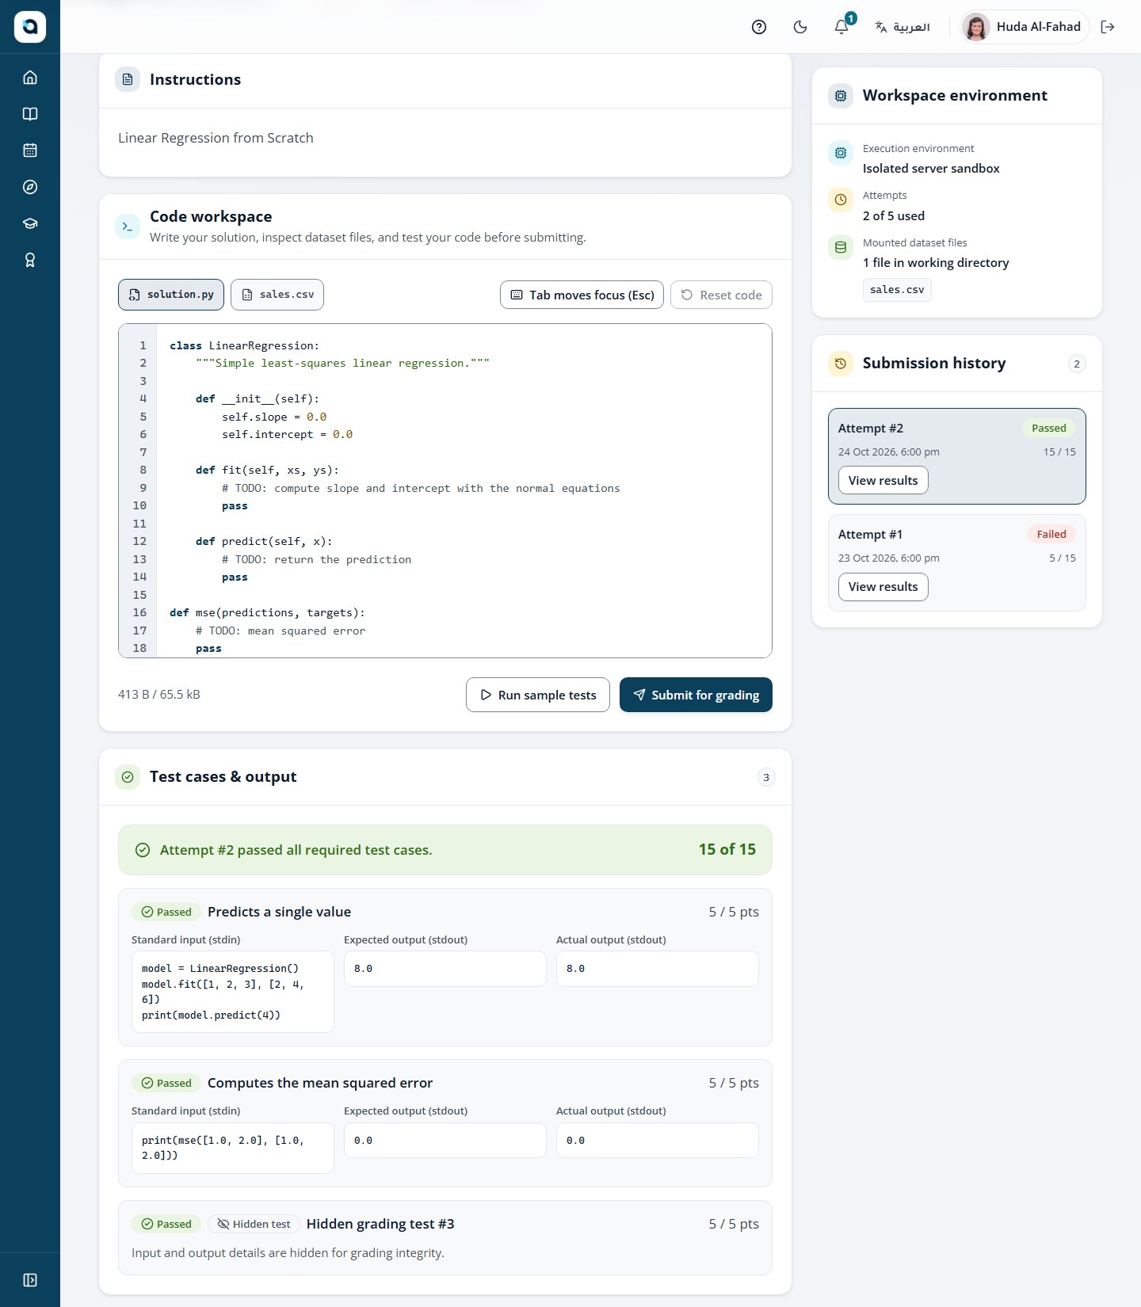Click the Test cases check-circle header icon
Image resolution: width=1141 pixels, height=1307 pixels.
(128, 777)
